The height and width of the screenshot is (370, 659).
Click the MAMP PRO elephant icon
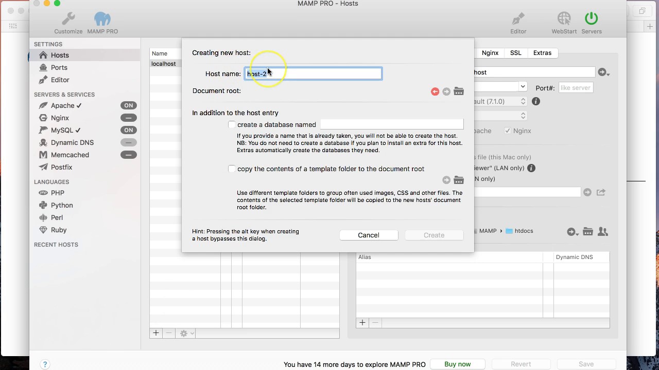tap(102, 24)
